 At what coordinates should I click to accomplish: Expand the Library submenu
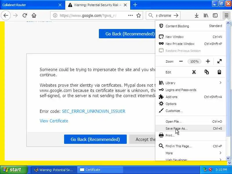pyautogui.click(x=191, y=83)
